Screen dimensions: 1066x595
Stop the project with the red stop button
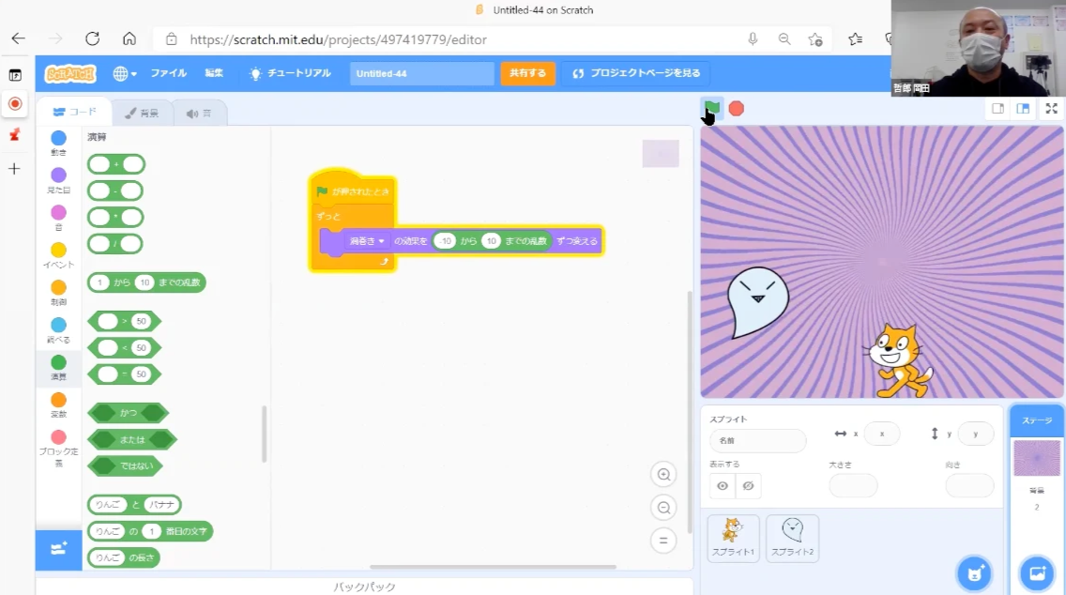[737, 108]
